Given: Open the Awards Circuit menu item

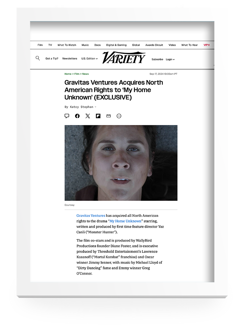Looking at the screenshot, I should pos(154,45).
